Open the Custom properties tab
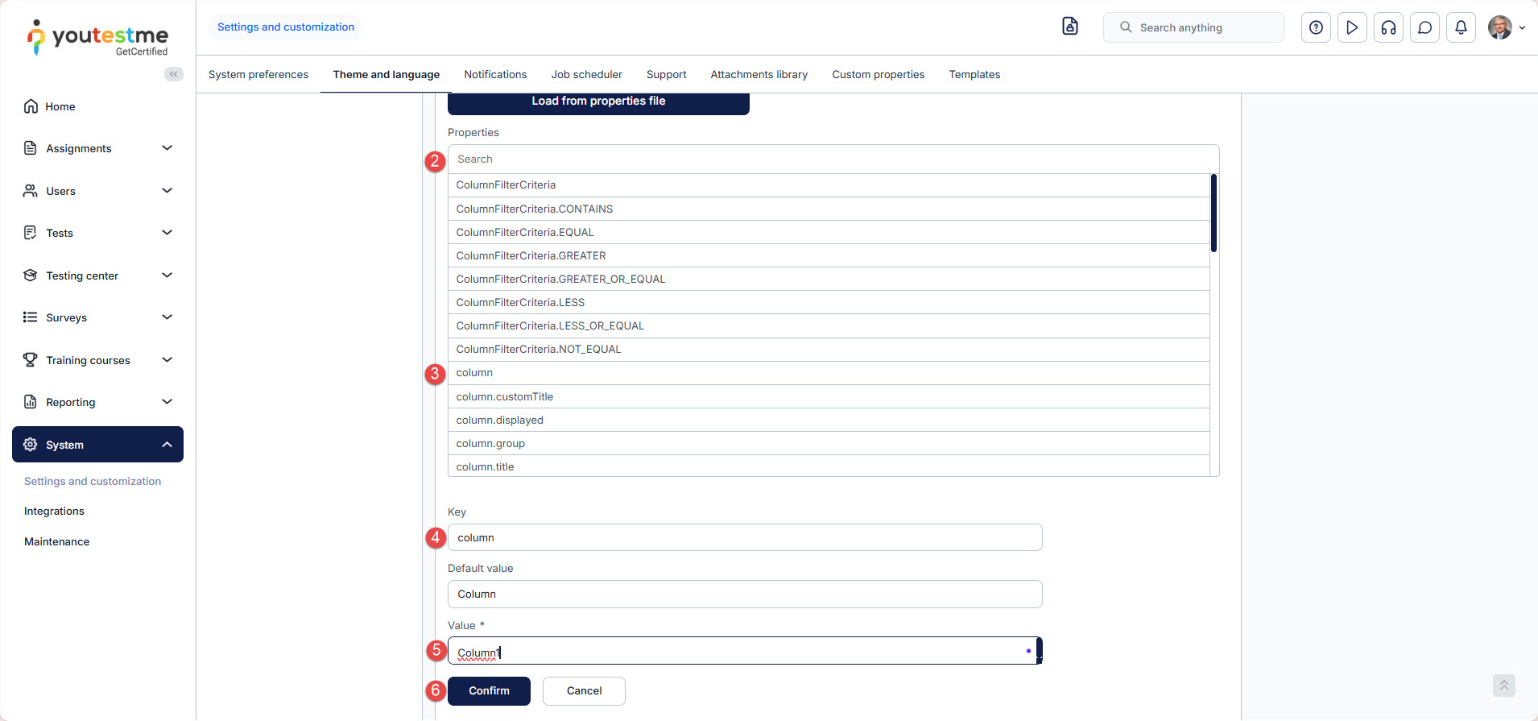This screenshot has height=721, width=1538. [878, 74]
